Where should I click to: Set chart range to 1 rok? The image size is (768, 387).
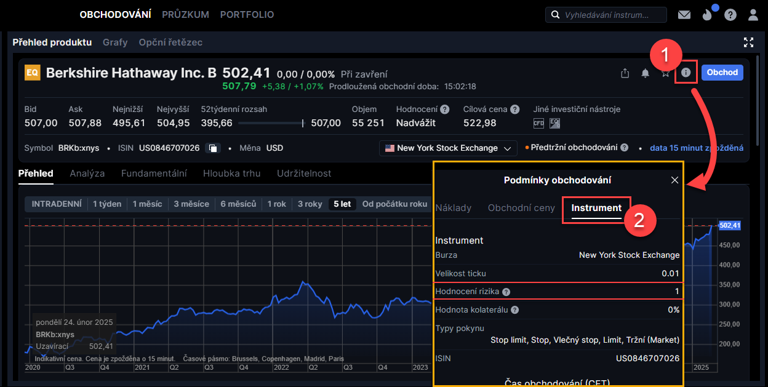(x=277, y=204)
